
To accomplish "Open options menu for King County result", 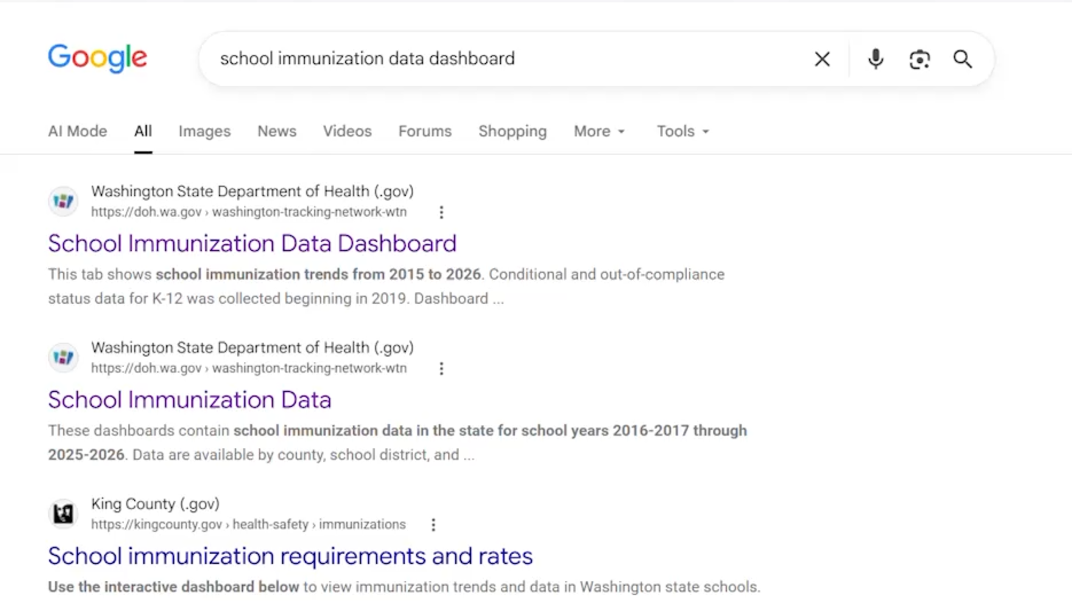I will click(x=433, y=525).
